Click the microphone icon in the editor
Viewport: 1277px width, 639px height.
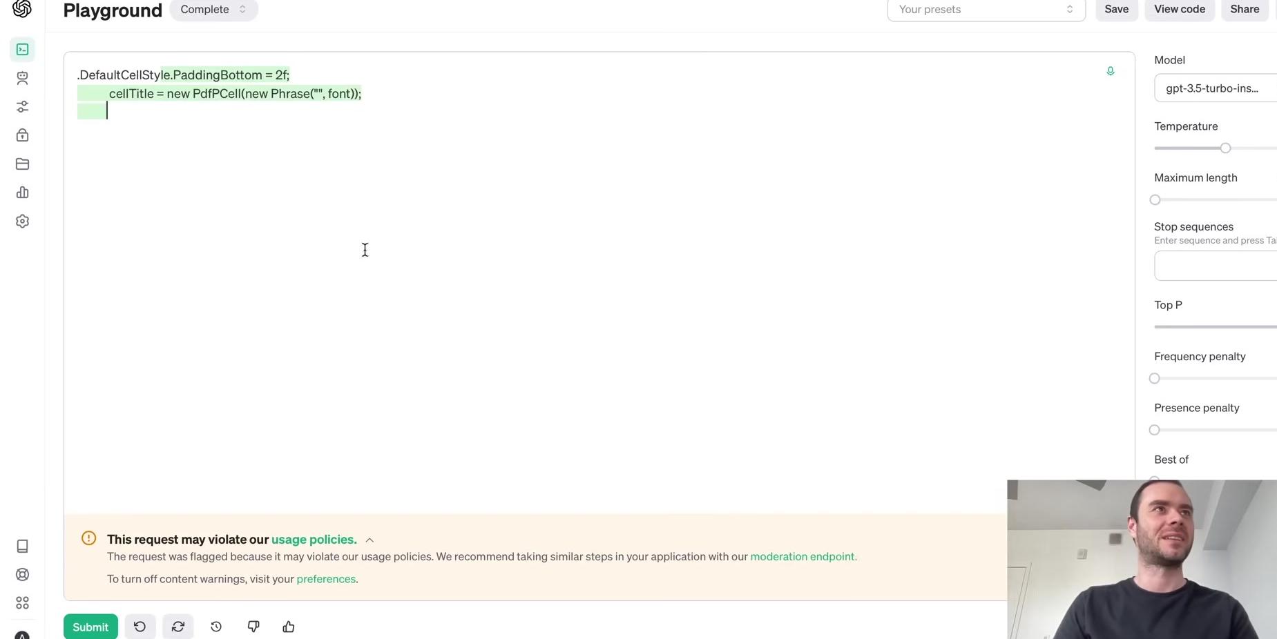pyautogui.click(x=1110, y=71)
